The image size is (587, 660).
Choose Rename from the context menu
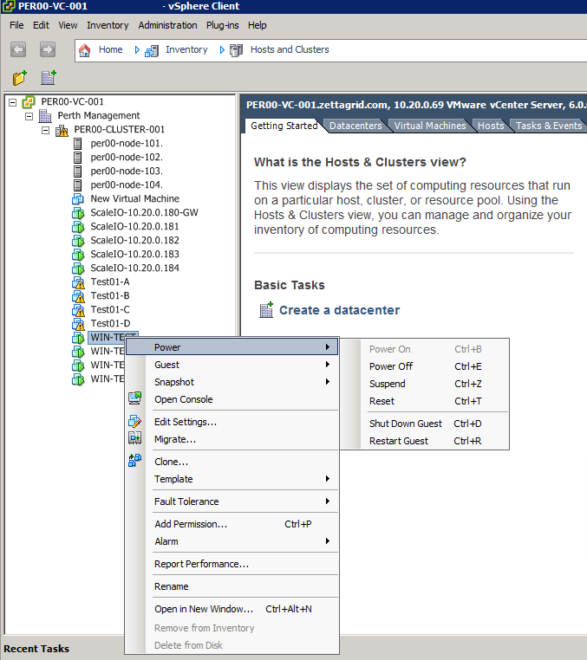232,586
